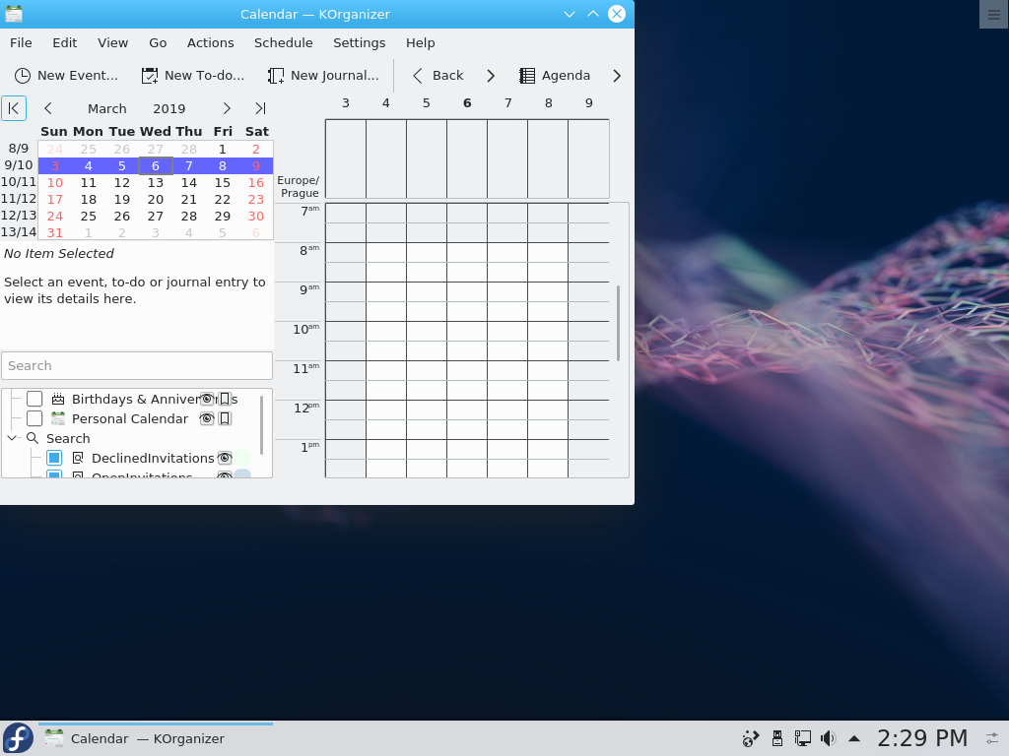This screenshot has width=1009, height=756.
Task: Toggle the eye icon for Personal Calendar
Action: coord(207,418)
